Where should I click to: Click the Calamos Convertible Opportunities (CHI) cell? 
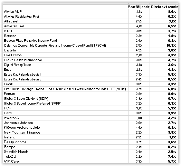(66, 46)
